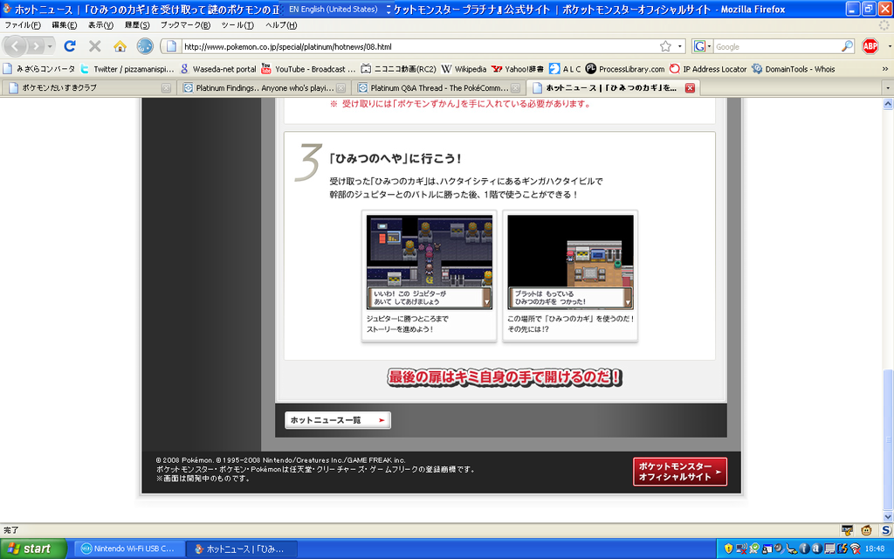Open the ツール menu

click(237, 25)
